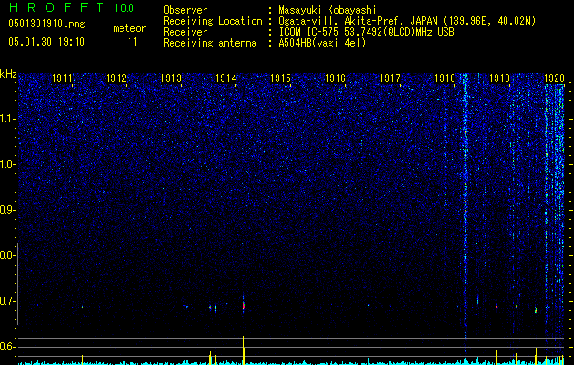Click the 1912 time axis label
Image resolution: width=574 pixels, height=365 pixels.
[116, 78]
